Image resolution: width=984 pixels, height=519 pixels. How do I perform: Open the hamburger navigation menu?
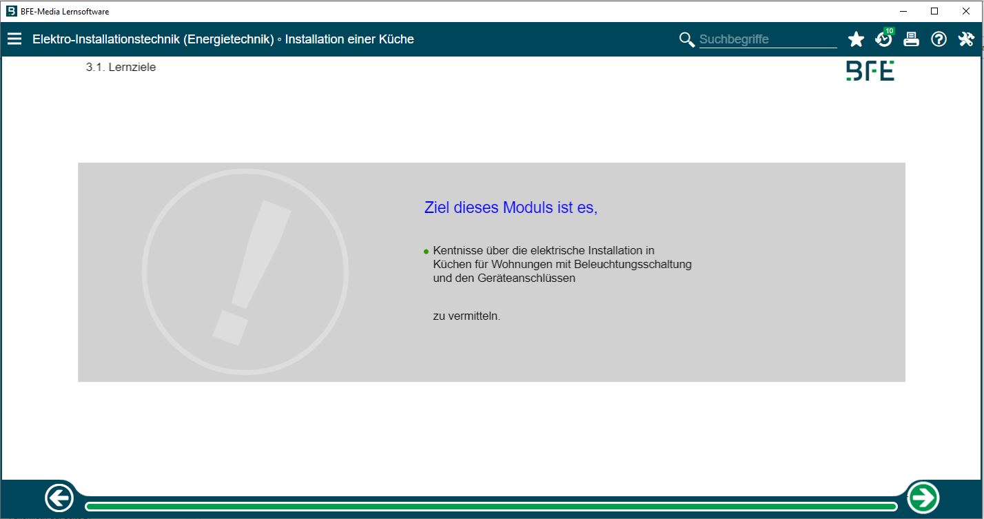(x=14, y=39)
